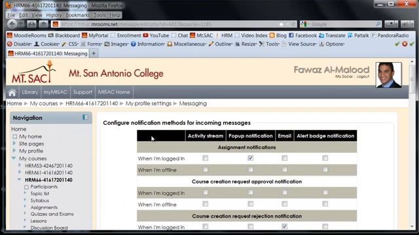Click the red error indicator in developer toolbar

pyautogui.click(x=405, y=44)
